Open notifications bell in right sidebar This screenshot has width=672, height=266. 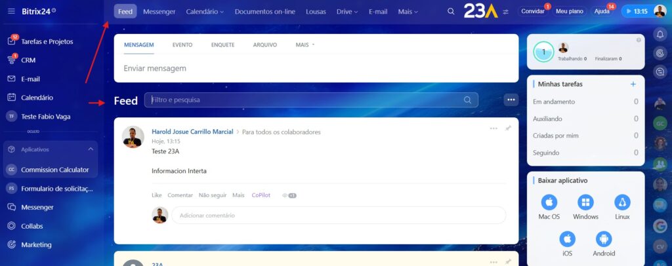pos(661,35)
